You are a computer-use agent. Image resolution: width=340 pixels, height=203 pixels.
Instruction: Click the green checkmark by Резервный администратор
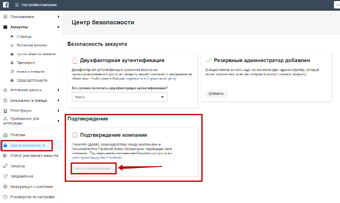pyautogui.click(x=208, y=60)
